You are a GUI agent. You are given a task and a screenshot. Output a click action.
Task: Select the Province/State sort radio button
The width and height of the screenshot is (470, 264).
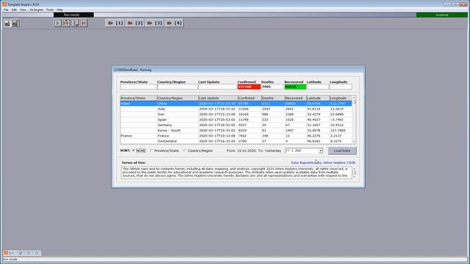pos(151,150)
